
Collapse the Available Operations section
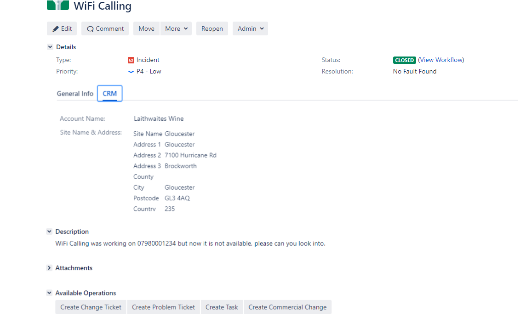coord(49,293)
